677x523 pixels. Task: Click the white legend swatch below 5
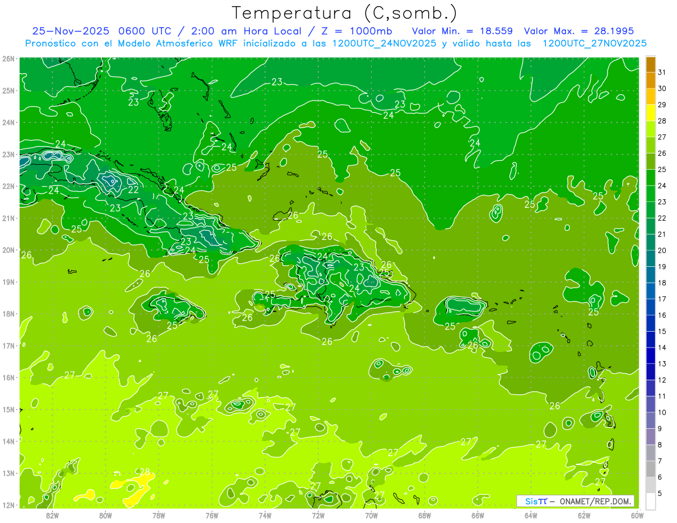tap(650, 501)
